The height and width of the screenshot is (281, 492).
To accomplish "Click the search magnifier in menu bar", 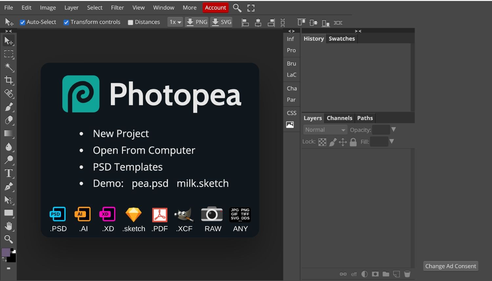I will (x=237, y=8).
